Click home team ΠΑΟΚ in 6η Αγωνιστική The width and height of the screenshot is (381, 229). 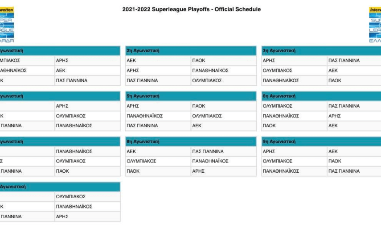point(269,126)
